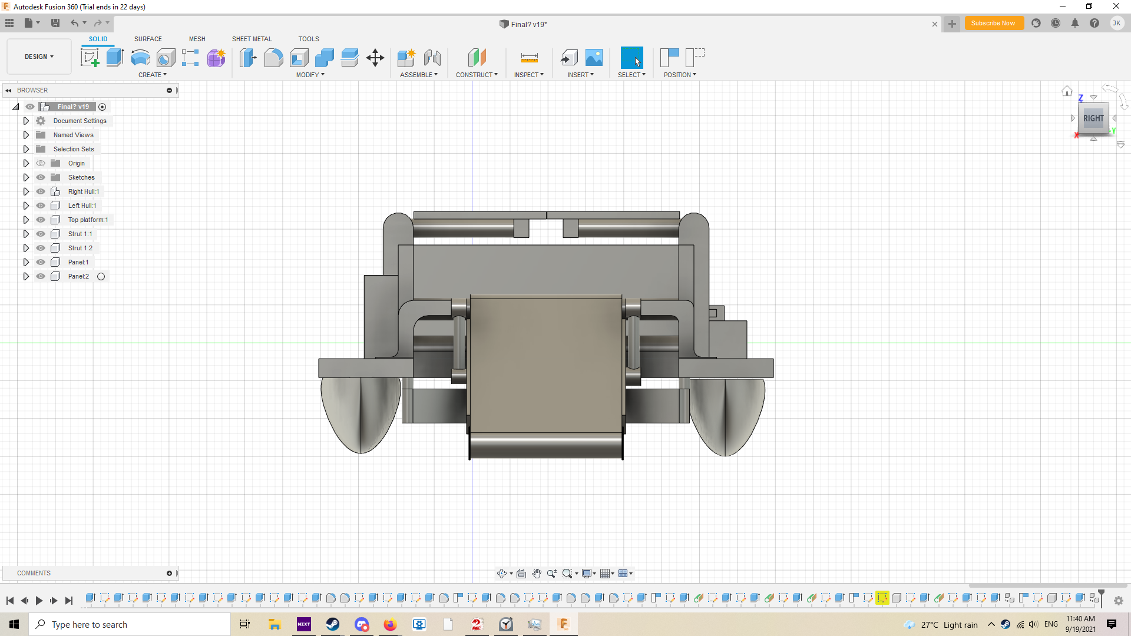Open the Construct dropdown menu
This screenshot has height=636, width=1131.
477,75
